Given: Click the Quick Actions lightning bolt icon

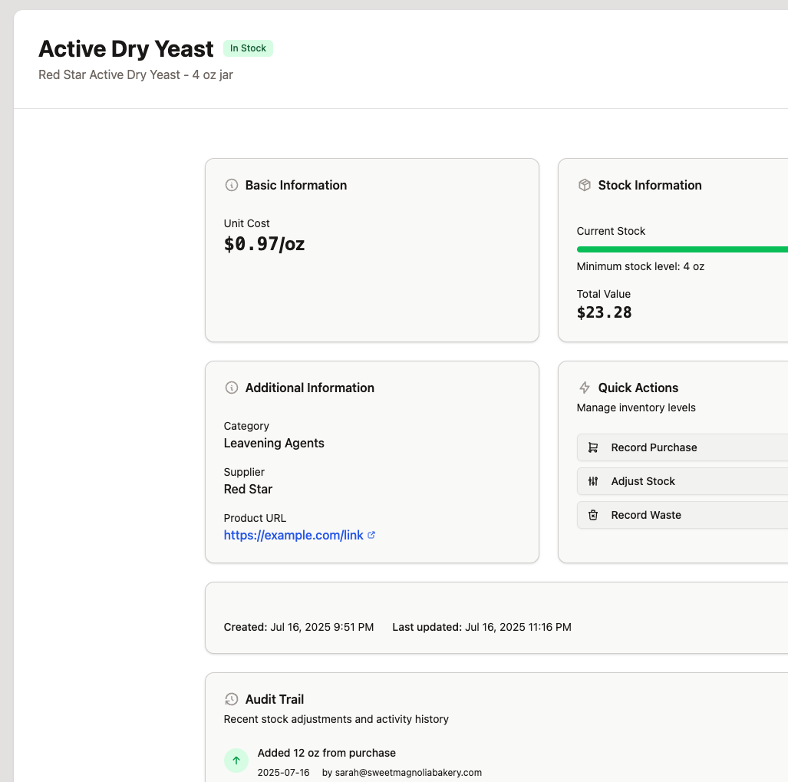Looking at the screenshot, I should tap(584, 388).
